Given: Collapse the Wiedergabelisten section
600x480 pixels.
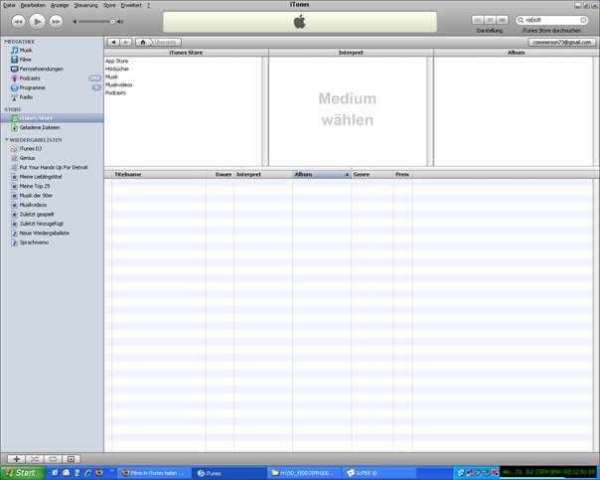Looking at the screenshot, I should [7, 140].
